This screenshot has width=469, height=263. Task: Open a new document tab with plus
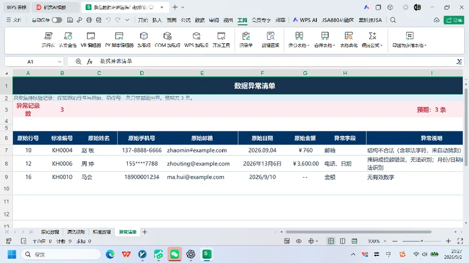click(x=175, y=7)
